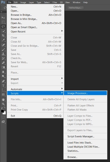Click the black foreground color swatch
The width and height of the screenshot is (110, 162).
coord(2,111)
